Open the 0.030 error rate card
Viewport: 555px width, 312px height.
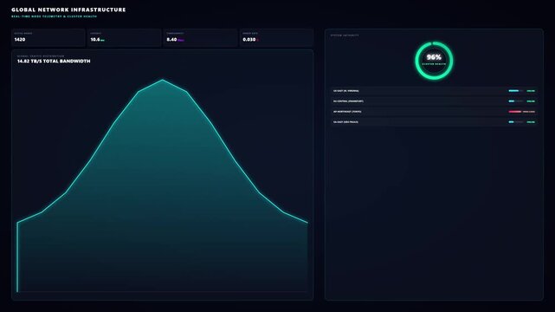276,37
